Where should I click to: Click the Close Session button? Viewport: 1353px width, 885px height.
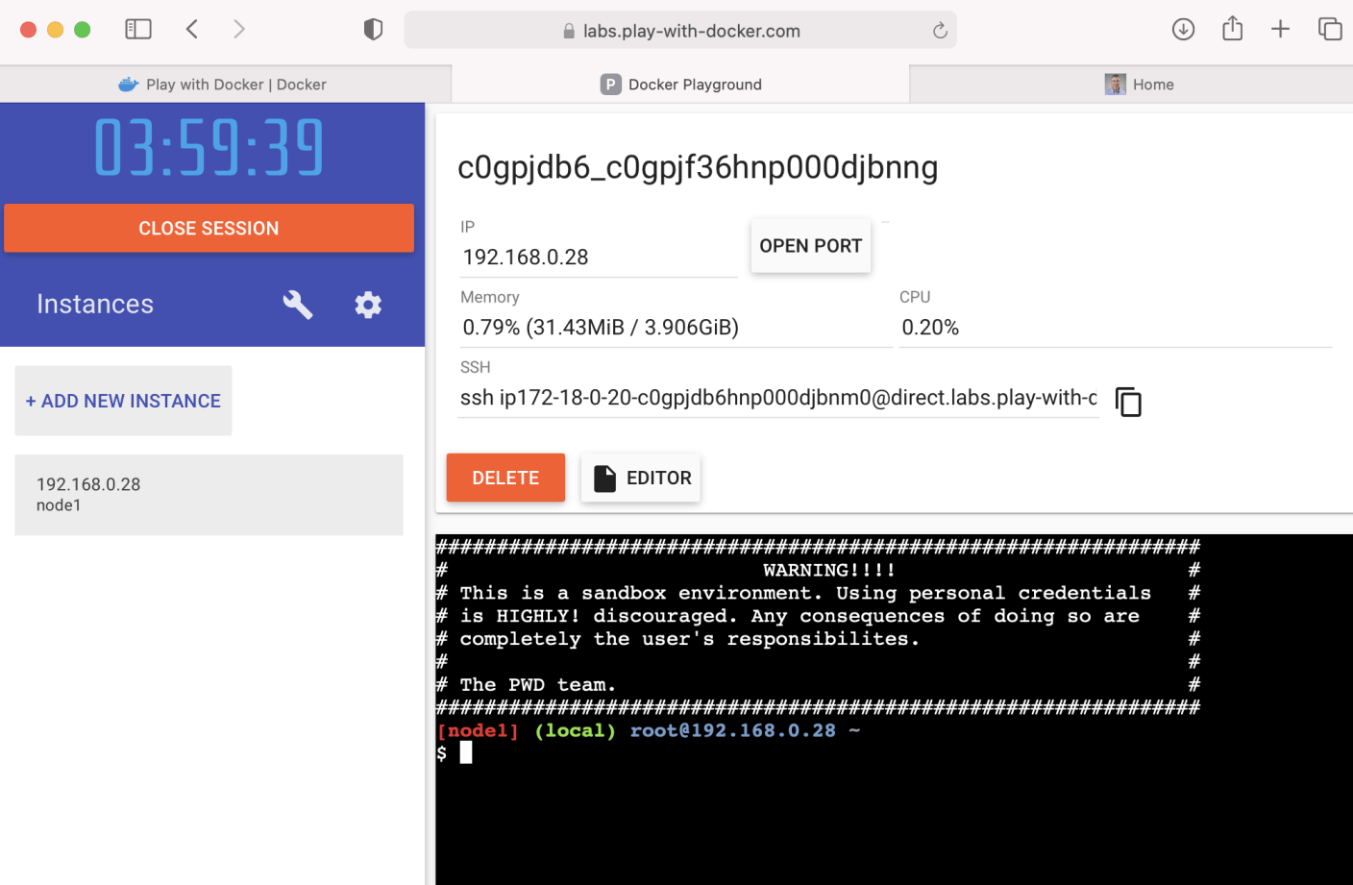(x=209, y=228)
